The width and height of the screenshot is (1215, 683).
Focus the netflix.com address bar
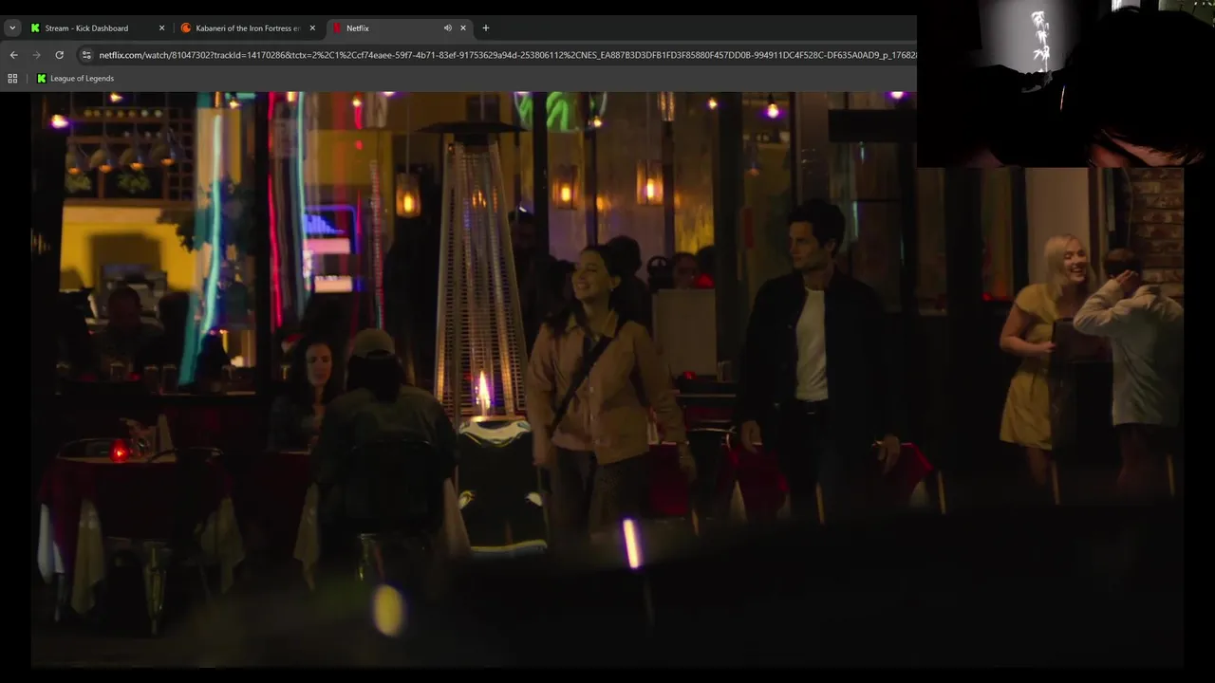pyautogui.click(x=507, y=55)
